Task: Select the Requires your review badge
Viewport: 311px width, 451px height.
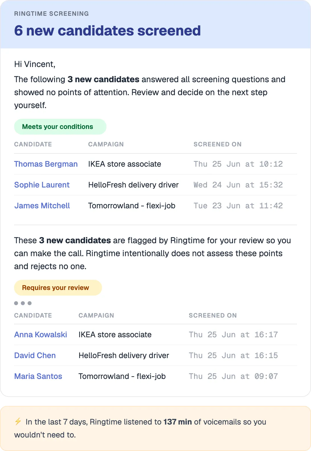Action: click(58, 288)
